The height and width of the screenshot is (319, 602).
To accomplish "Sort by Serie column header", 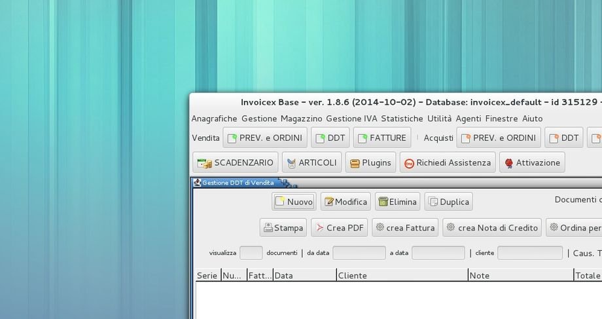I will pos(208,276).
